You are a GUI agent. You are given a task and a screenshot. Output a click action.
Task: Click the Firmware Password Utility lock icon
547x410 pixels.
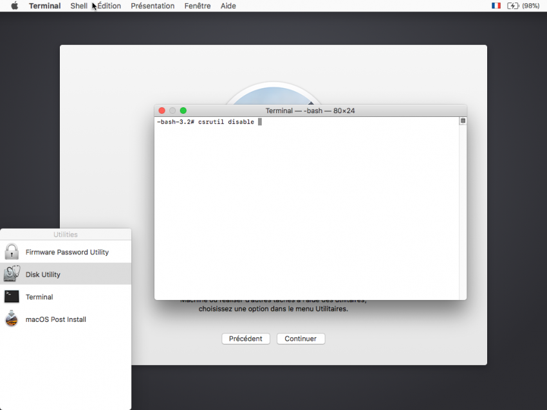(12, 251)
